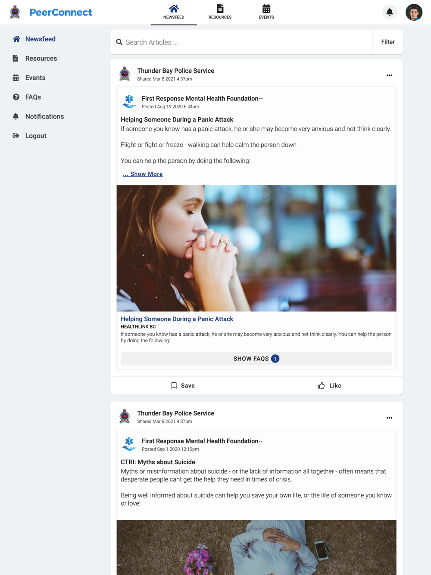This screenshot has width=431, height=575.
Task: Click Thunder Bay Police crest on first post
Action: point(125,74)
